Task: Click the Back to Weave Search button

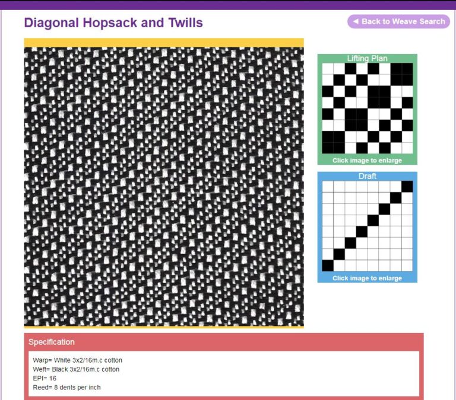Action: 398,21
